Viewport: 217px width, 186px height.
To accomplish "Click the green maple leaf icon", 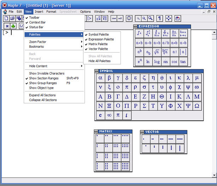I will [x=13, y=26].
